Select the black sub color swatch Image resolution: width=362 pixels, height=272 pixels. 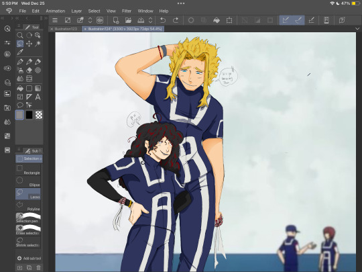point(29,115)
